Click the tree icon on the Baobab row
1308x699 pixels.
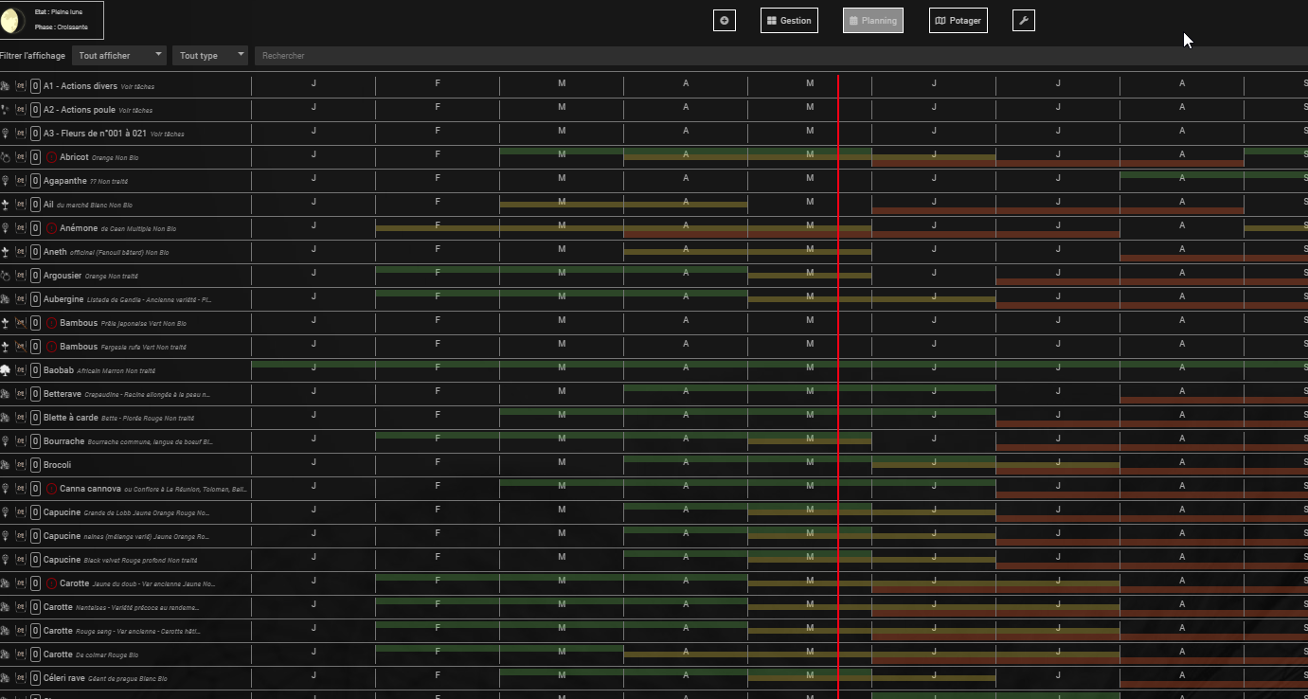tap(6, 370)
